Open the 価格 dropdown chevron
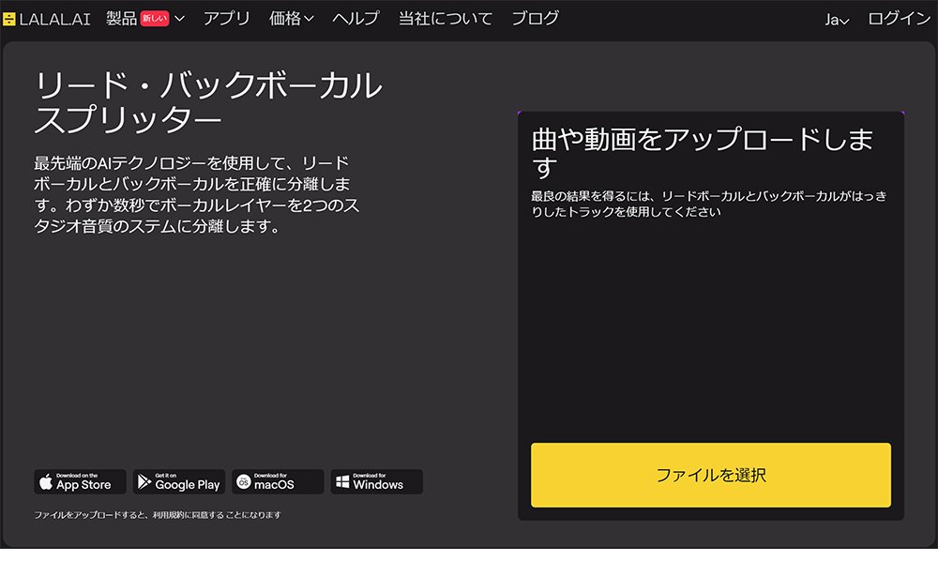Screen dimensions: 938x577 pyautogui.click(x=309, y=17)
